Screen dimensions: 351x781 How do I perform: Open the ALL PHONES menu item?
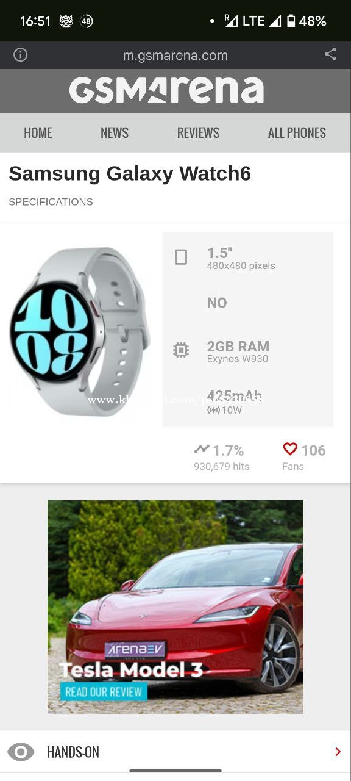click(297, 132)
